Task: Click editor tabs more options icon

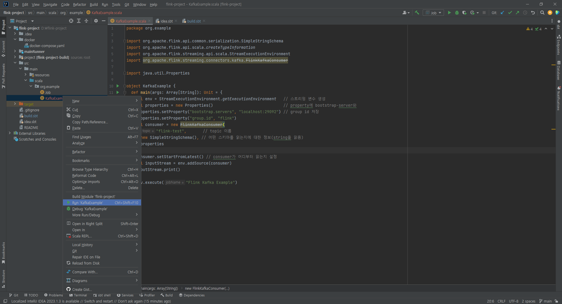Action: coord(552,21)
